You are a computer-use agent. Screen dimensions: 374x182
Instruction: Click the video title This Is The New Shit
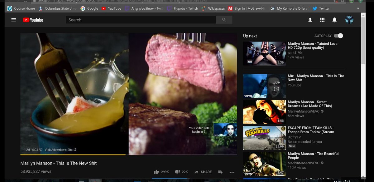tap(59, 163)
